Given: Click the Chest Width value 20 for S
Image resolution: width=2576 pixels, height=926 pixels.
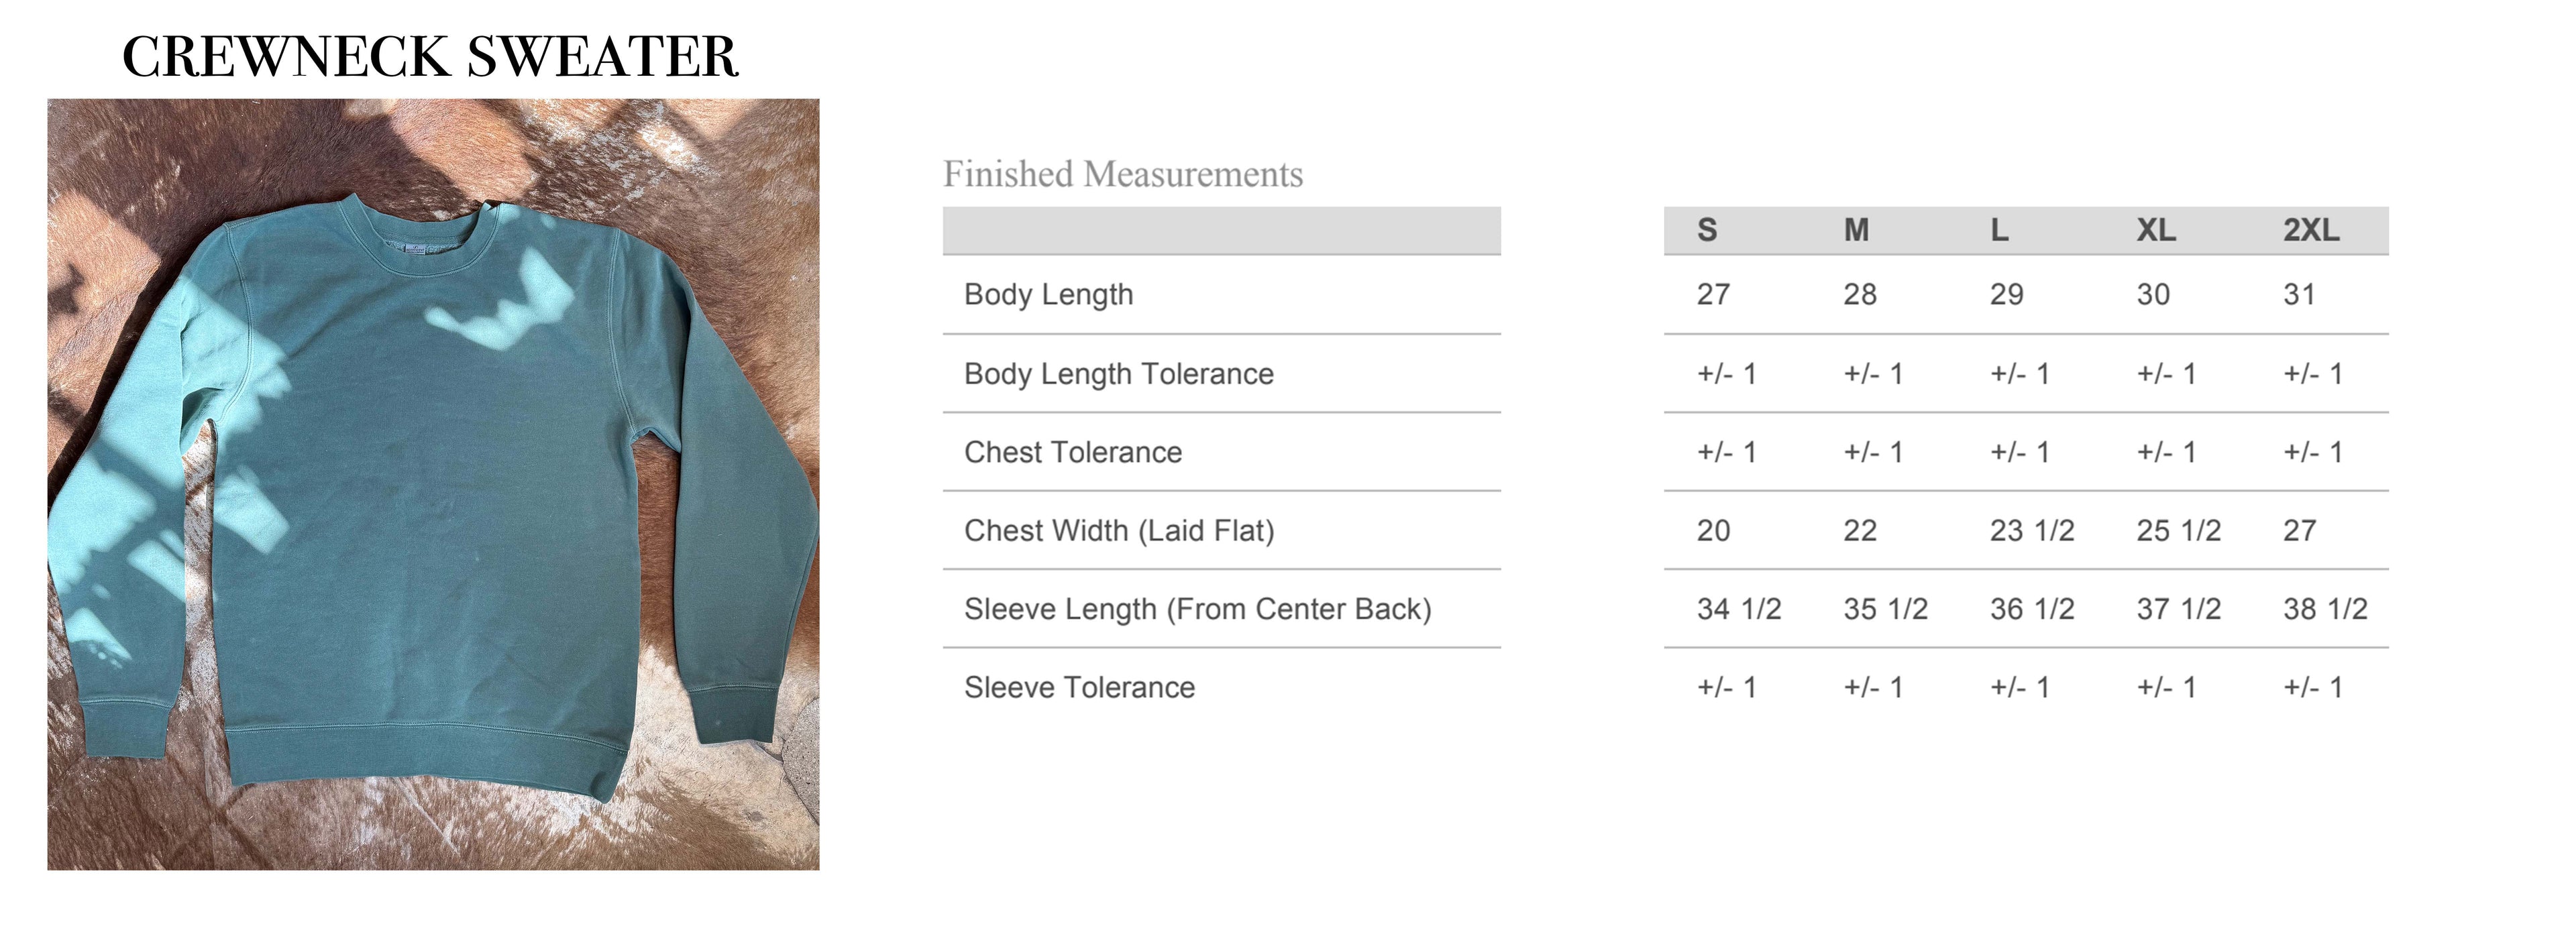Looking at the screenshot, I should coord(1713,531).
